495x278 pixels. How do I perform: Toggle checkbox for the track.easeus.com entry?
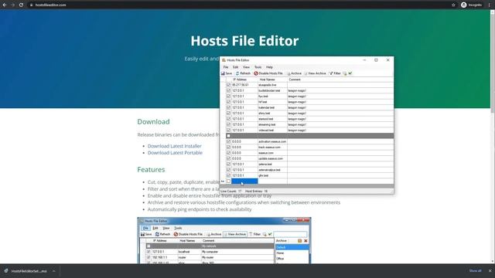(229, 147)
